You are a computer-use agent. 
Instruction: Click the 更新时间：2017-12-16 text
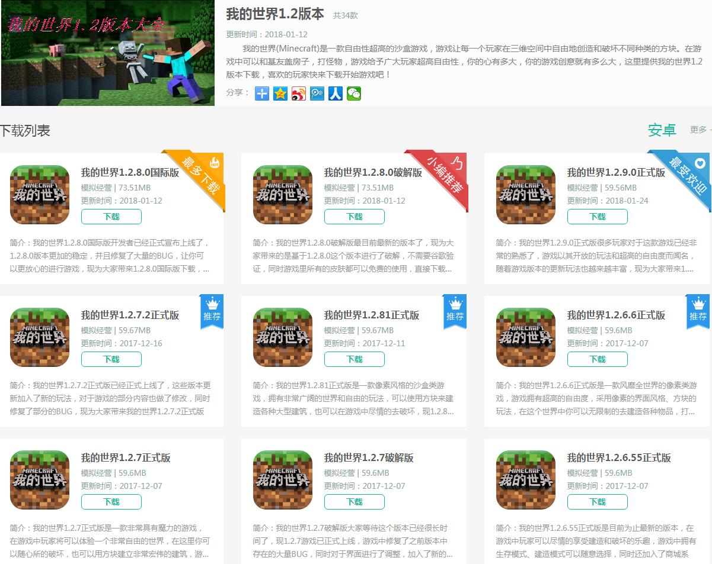pyautogui.click(x=122, y=343)
